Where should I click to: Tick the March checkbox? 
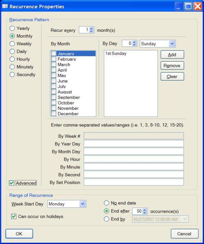[x=54, y=64]
